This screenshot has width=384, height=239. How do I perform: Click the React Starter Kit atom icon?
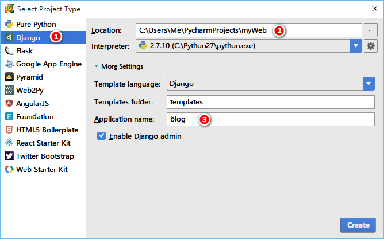click(9, 143)
